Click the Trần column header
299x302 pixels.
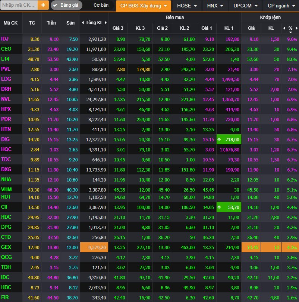(x=51, y=23)
